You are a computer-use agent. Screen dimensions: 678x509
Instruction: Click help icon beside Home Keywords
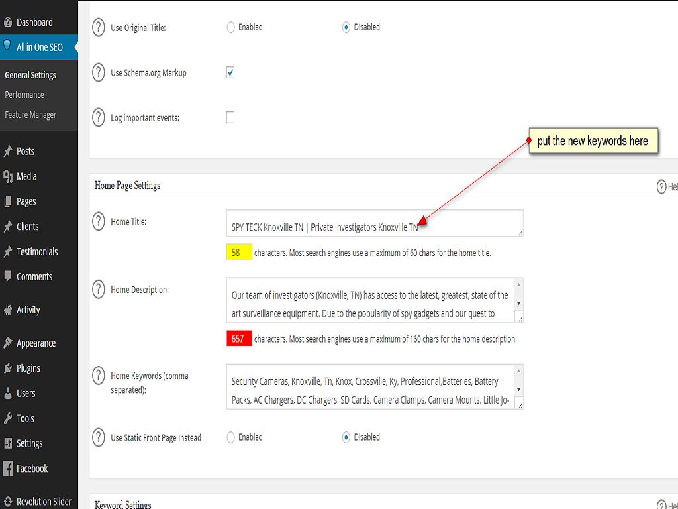click(x=99, y=376)
